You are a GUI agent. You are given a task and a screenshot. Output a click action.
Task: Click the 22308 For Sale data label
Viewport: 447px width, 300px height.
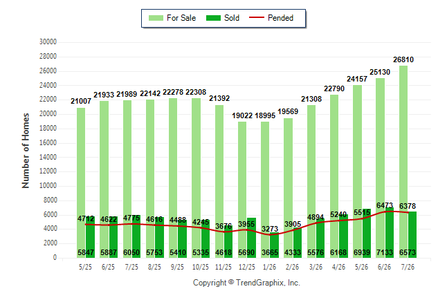coord(196,92)
